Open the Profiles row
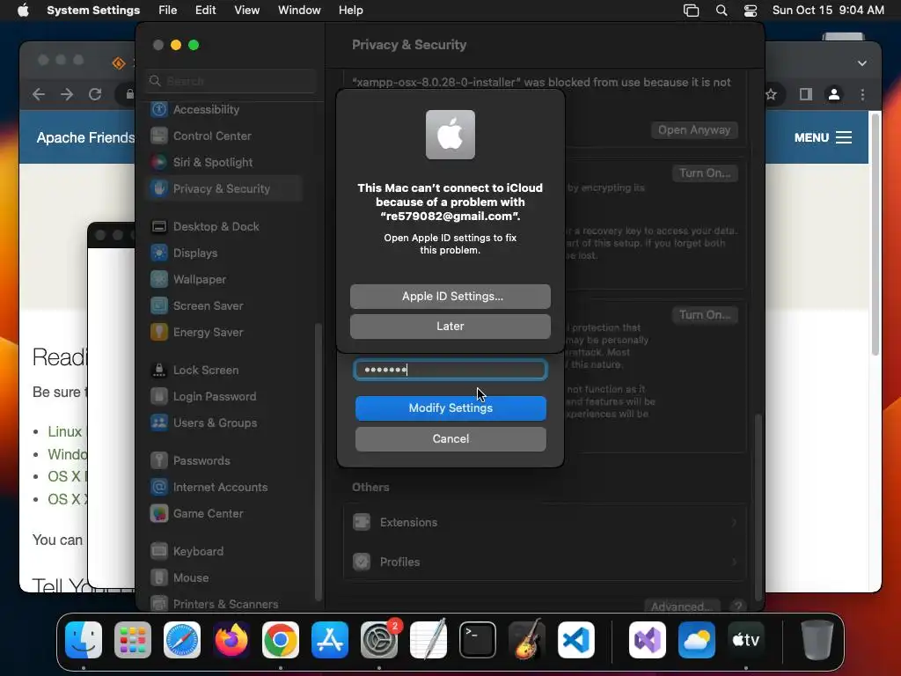The width and height of the screenshot is (901, 676). point(544,562)
